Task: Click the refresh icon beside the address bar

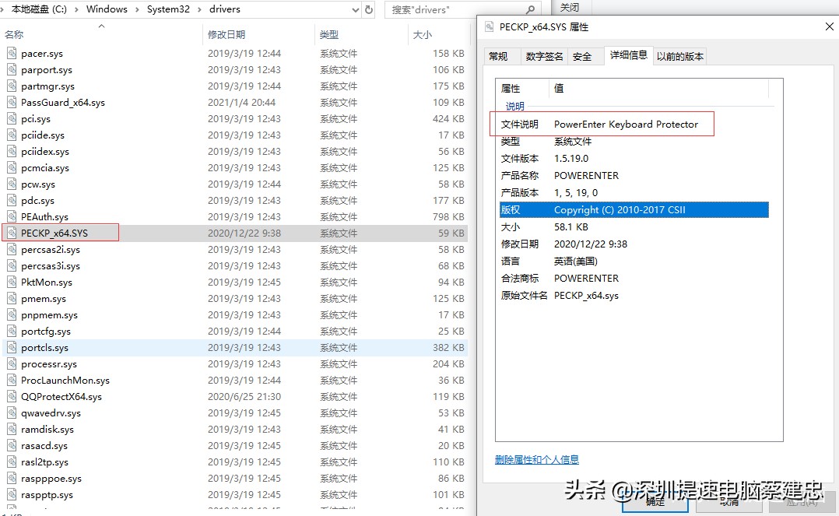Action: 368,9
